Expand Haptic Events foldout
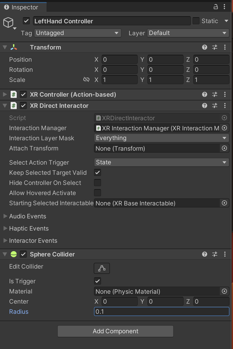 5,228
